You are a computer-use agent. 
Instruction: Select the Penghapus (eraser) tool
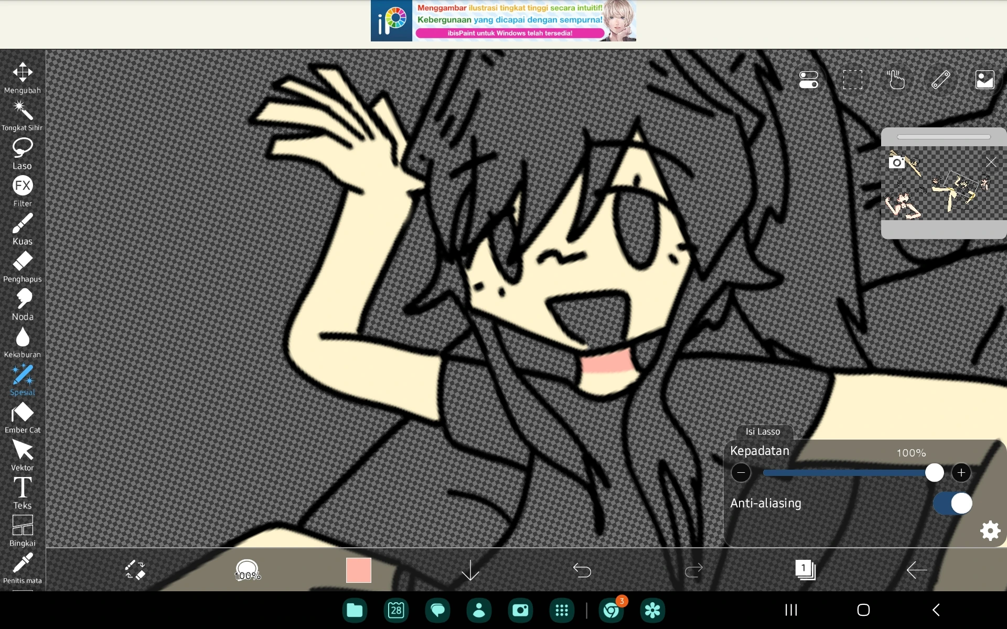pos(22,263)
